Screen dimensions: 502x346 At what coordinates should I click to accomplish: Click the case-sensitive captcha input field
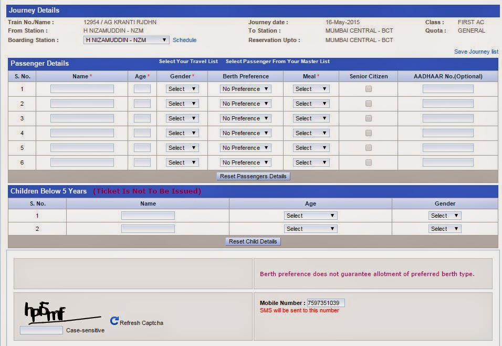(x=41, y=330)
